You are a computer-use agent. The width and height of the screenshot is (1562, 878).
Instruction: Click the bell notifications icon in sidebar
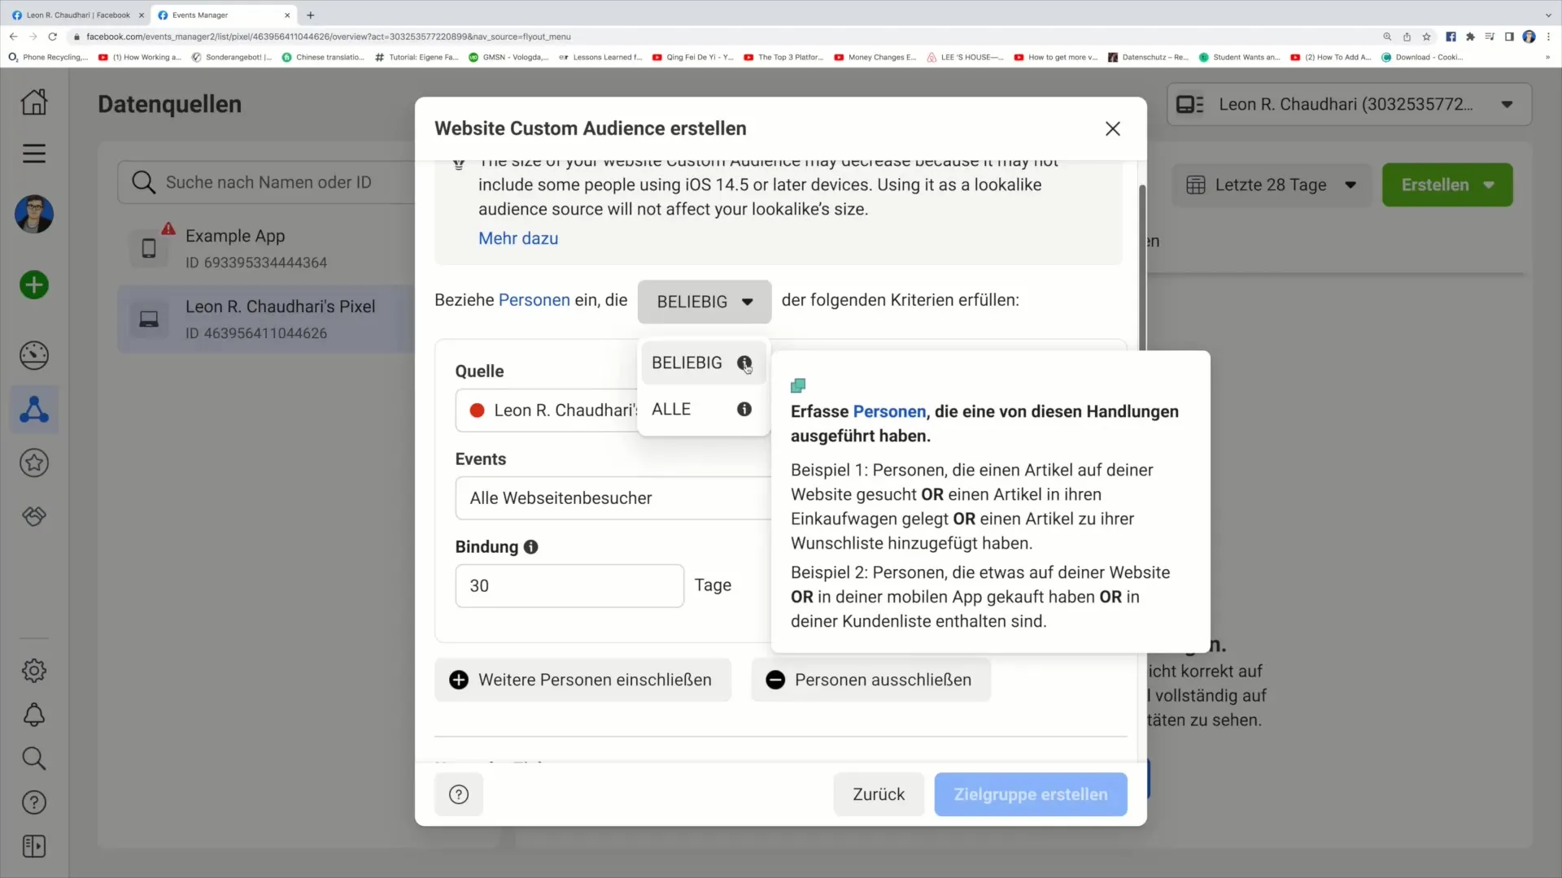pos(33,714)
